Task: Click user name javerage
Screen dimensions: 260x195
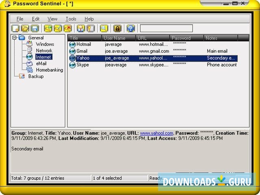Action: [x=113, y=44]
